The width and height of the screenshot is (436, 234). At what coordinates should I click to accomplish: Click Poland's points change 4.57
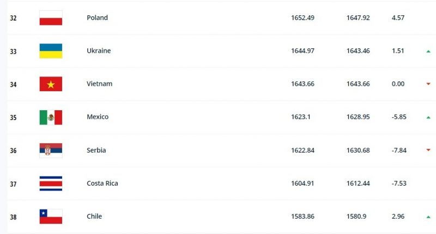tap(398, 18)
